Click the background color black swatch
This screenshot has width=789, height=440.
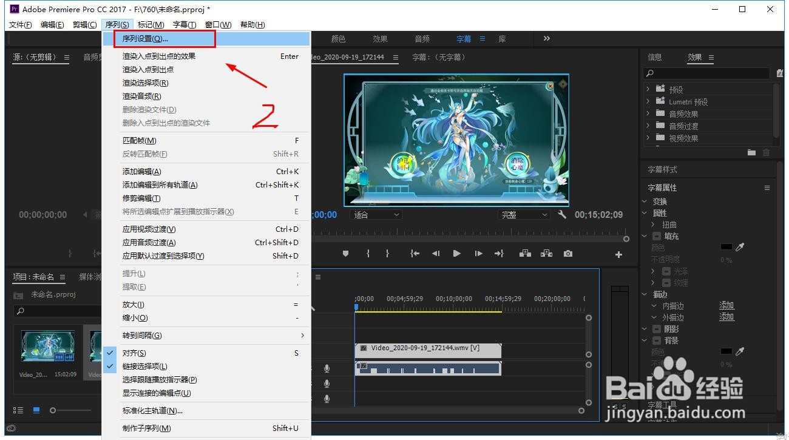(726, 351)
